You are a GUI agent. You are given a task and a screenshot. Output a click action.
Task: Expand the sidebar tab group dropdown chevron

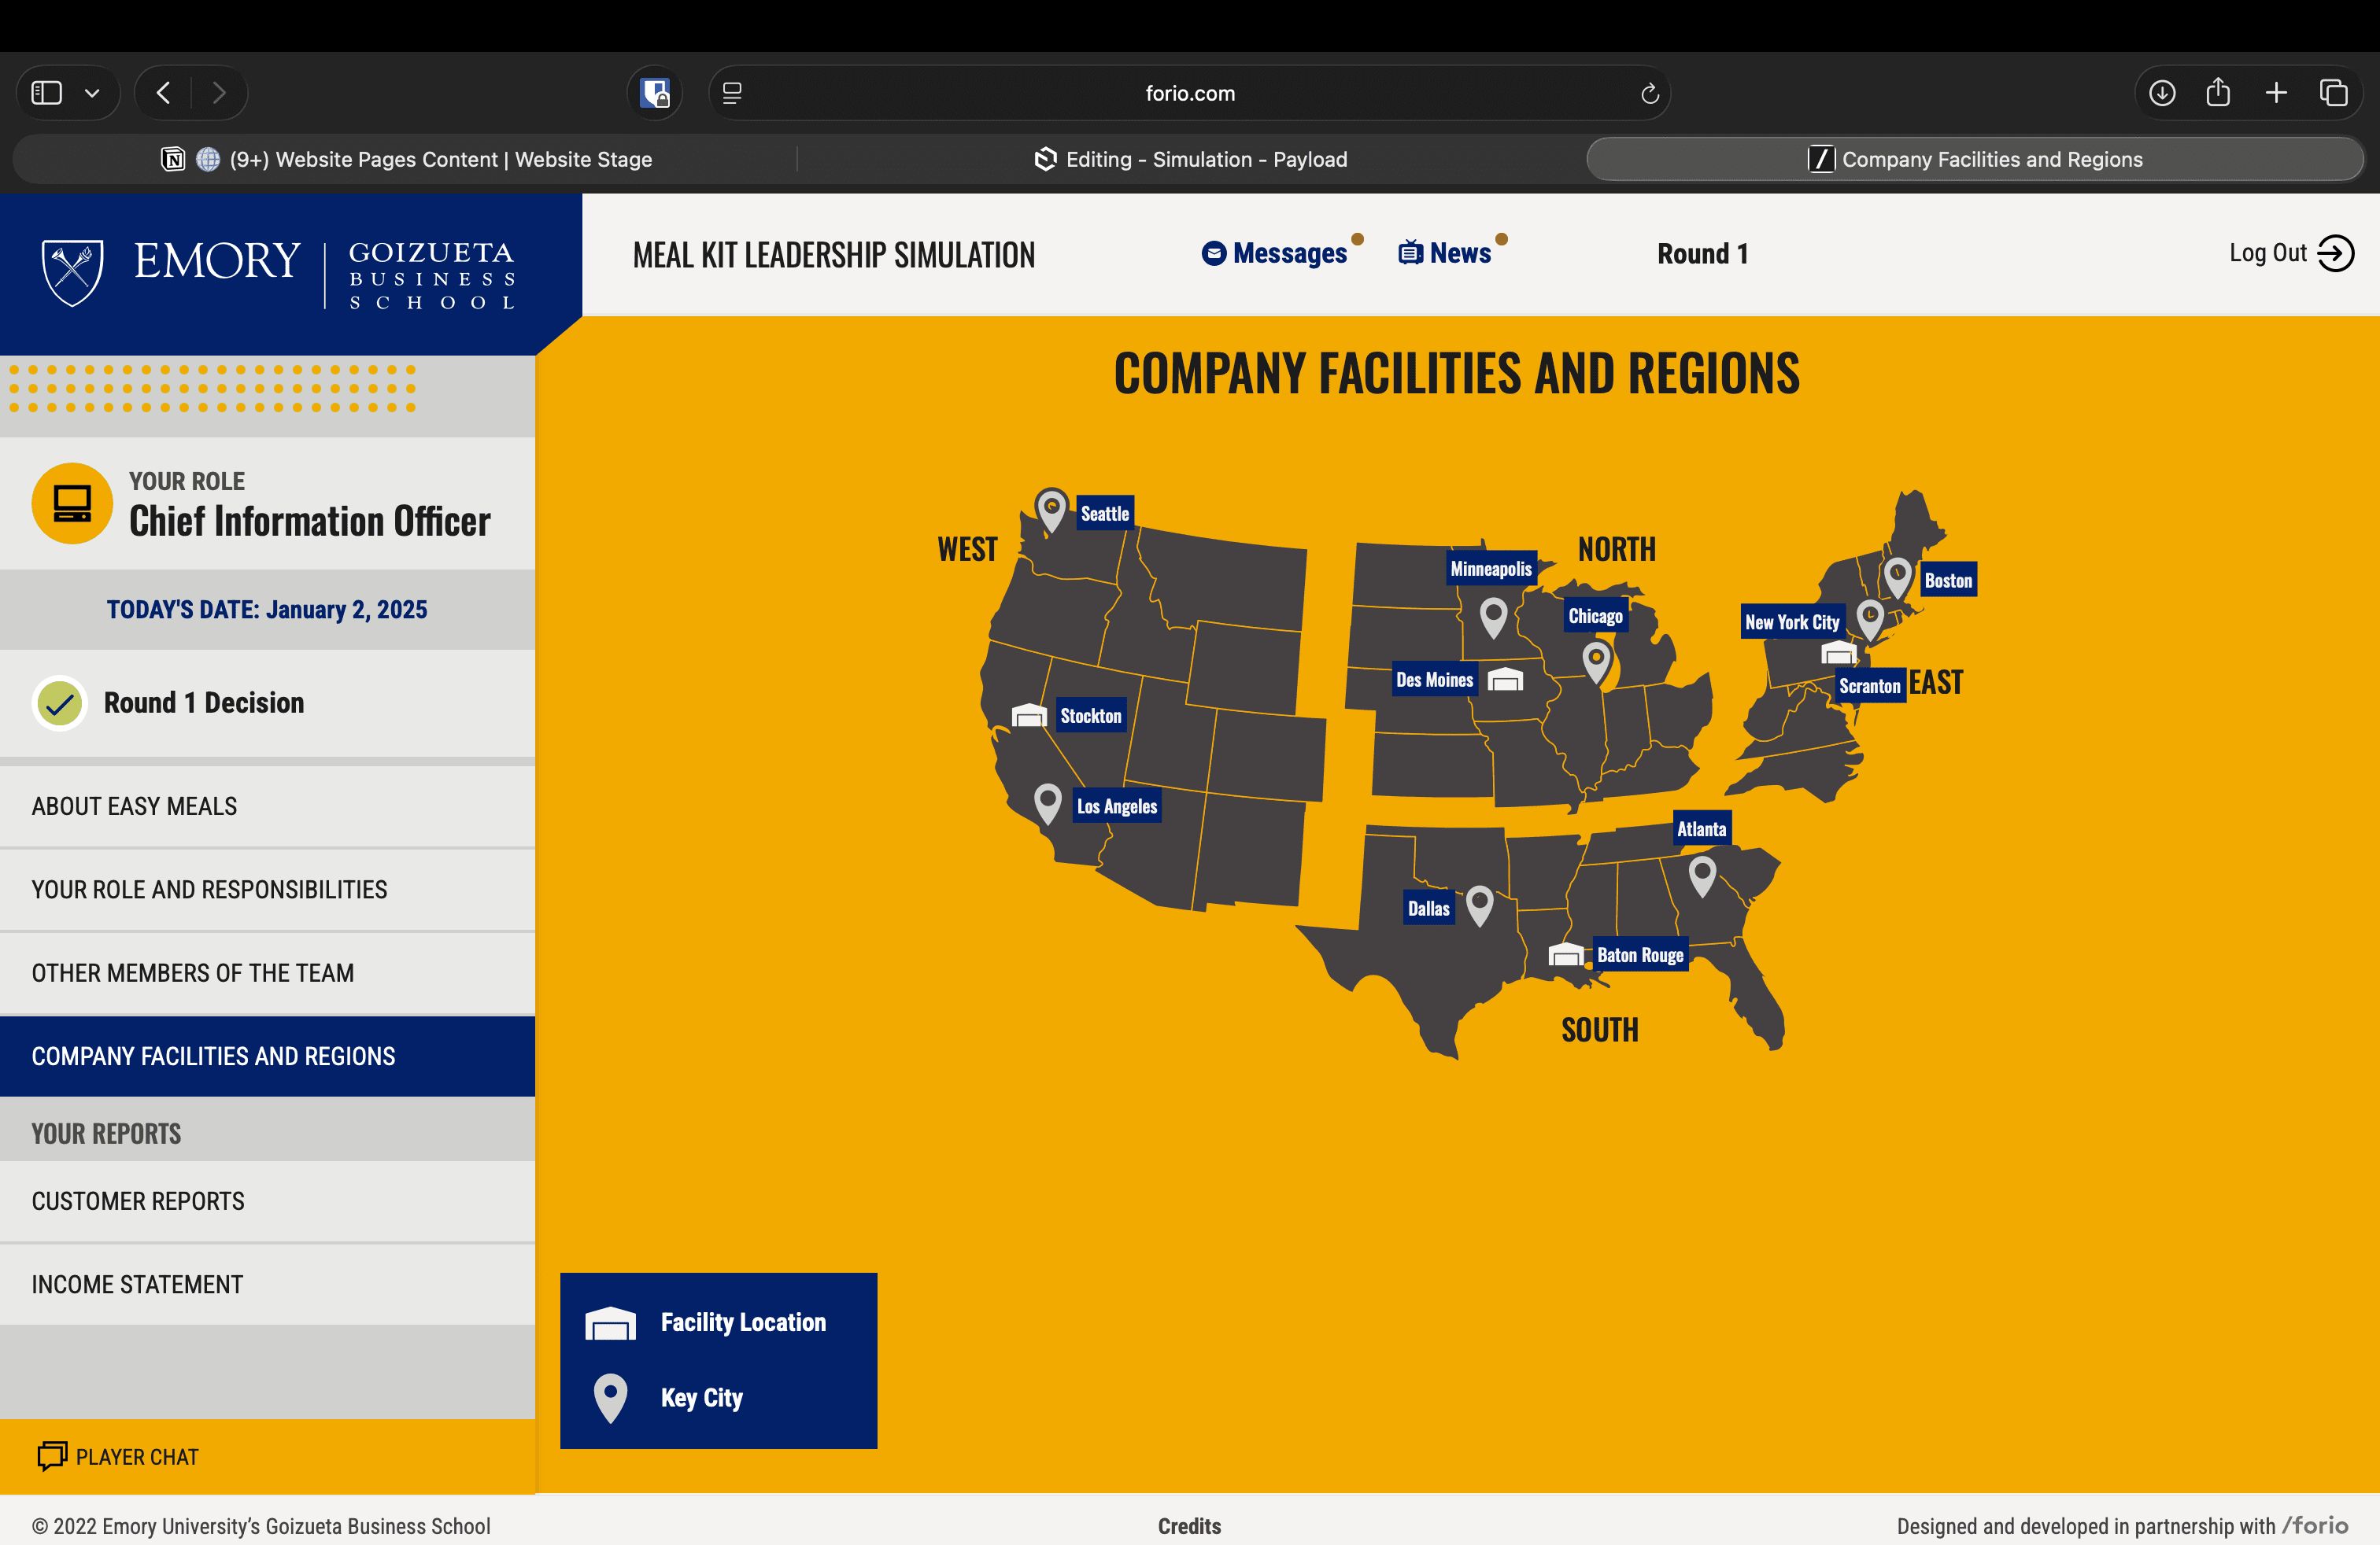pos(92,93)
